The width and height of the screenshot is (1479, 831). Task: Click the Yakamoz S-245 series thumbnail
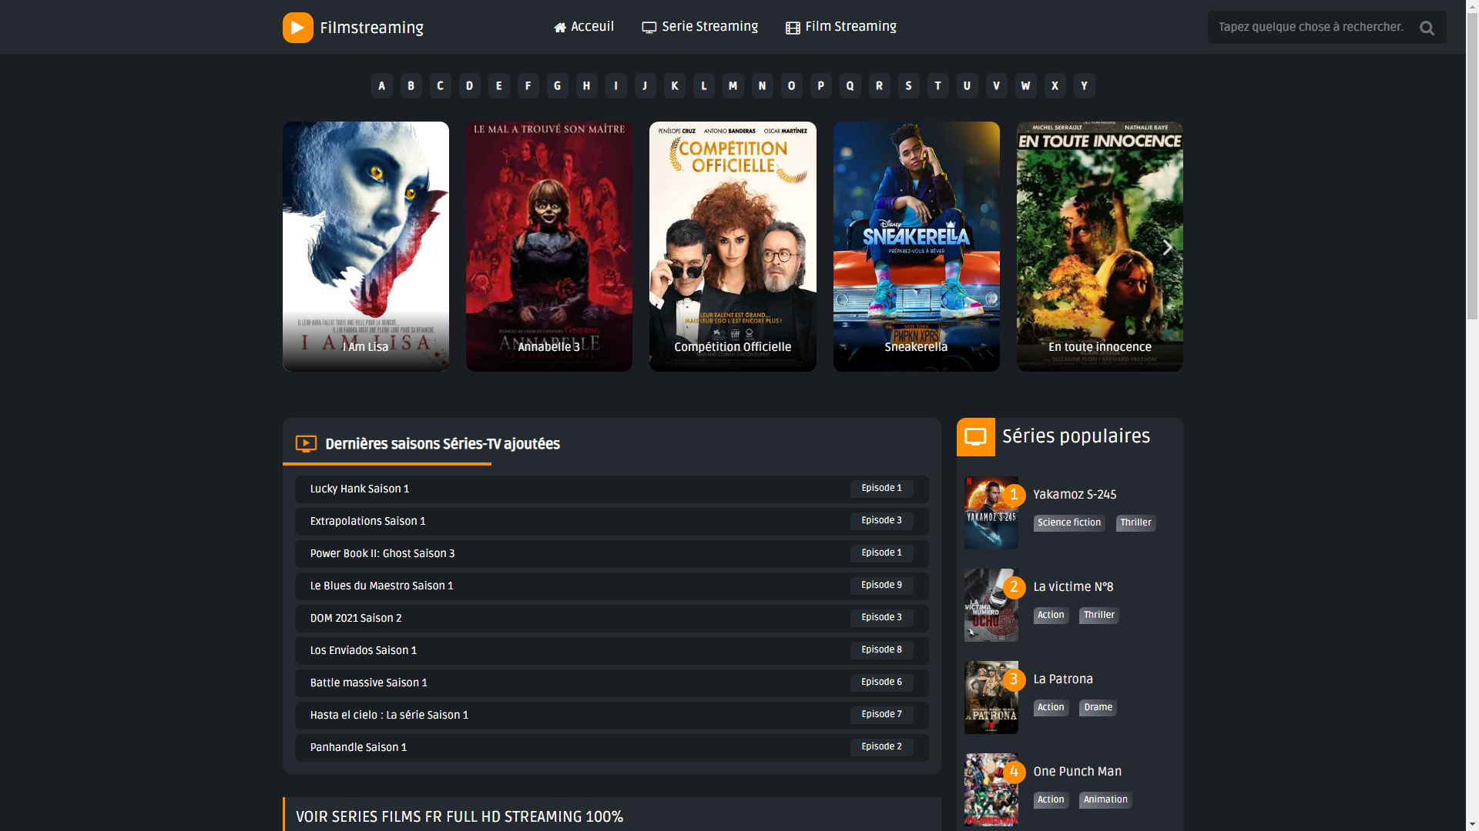coord(991,513)
